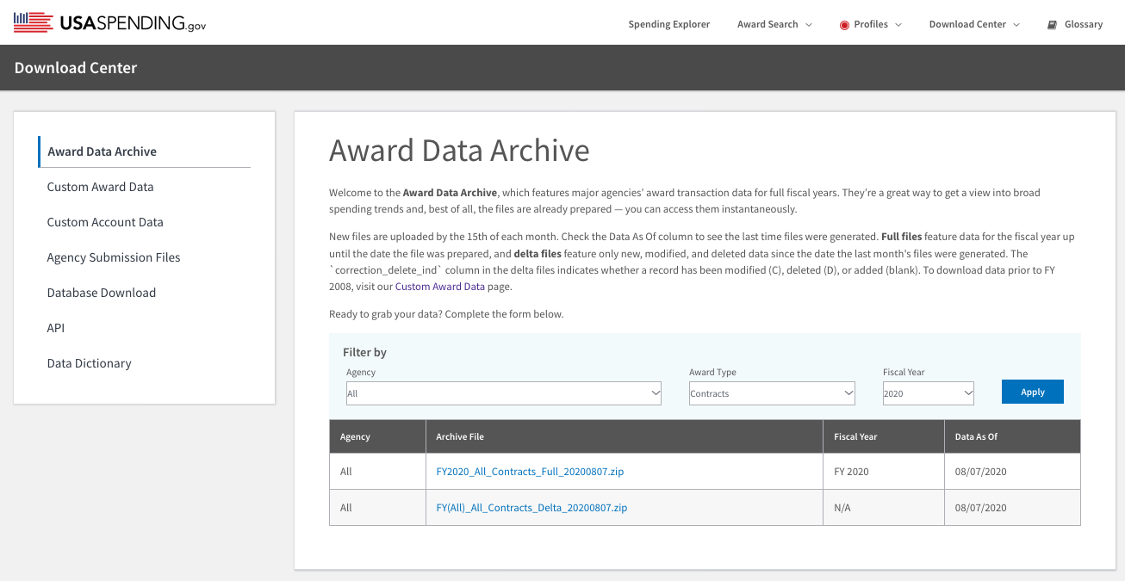Open the Award Type dropdown showing Contracts

772,393
